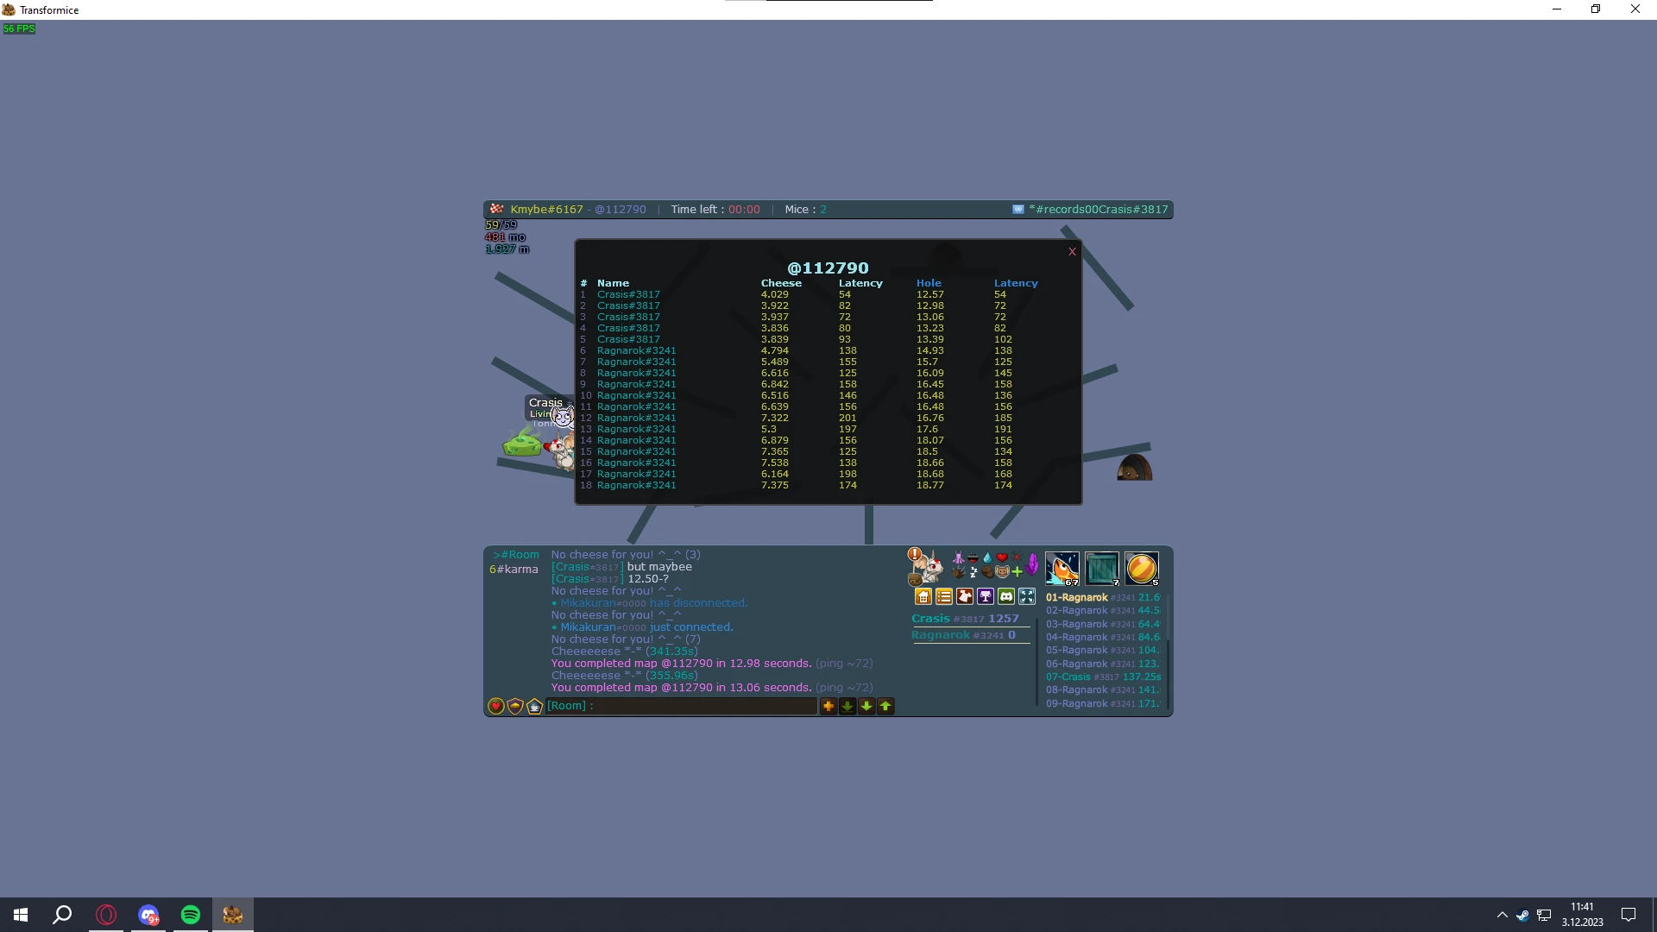Switch to the #karma chat tab
The height and width of the screenshot is (932, 1657).
(513, 570)
